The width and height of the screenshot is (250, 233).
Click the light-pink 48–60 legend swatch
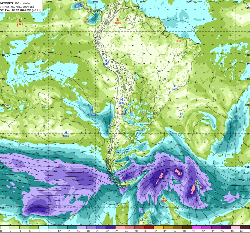pos(235,228)
